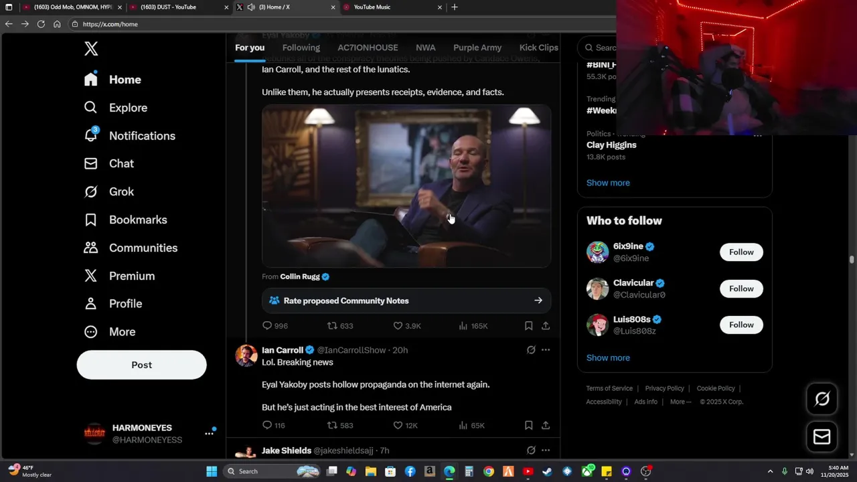Screen dimensions: 857x482
Task: Bookmark the Eyal Yakoby post
Action: 528,326
